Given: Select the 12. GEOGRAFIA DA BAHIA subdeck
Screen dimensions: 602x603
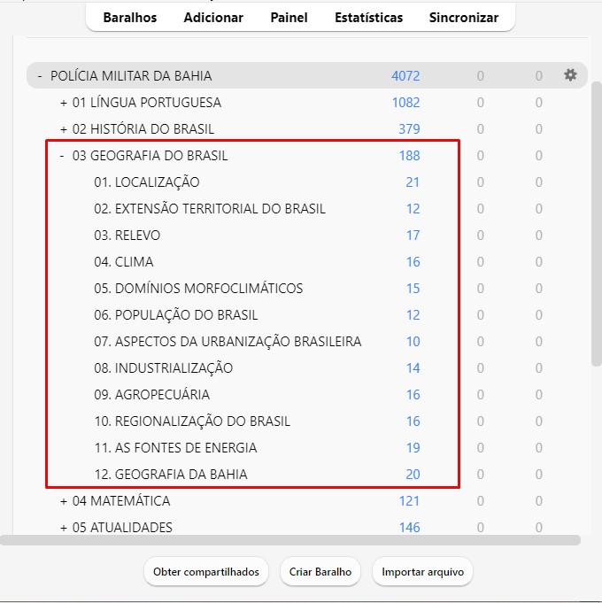Looking at the screenshot, I should coord(171,475).
